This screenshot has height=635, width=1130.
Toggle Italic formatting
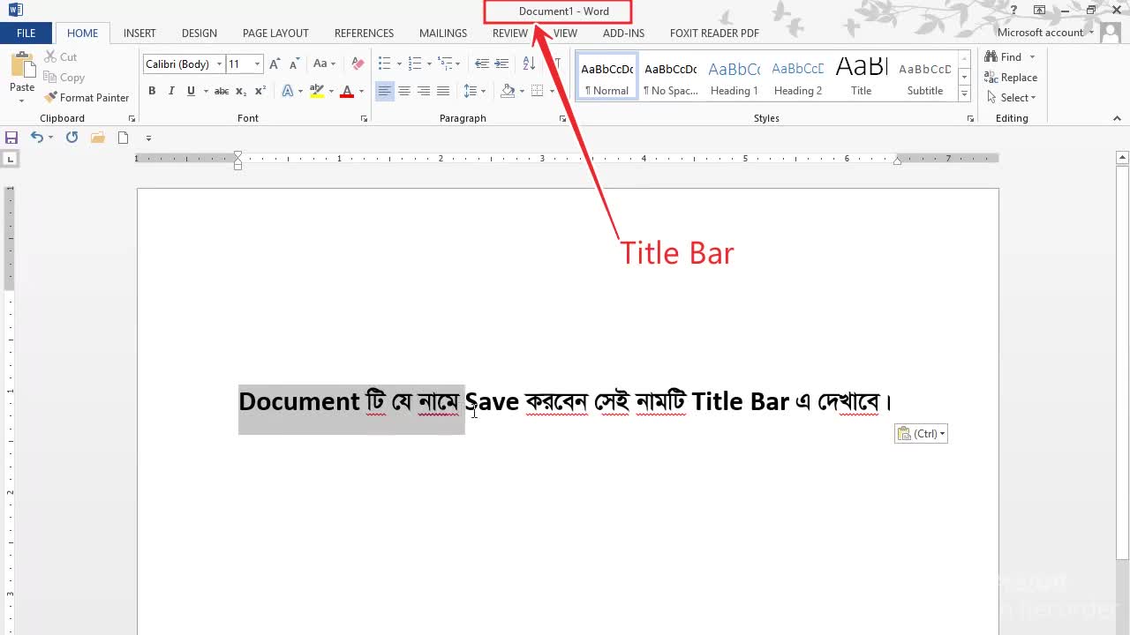[x=171, y=91]
